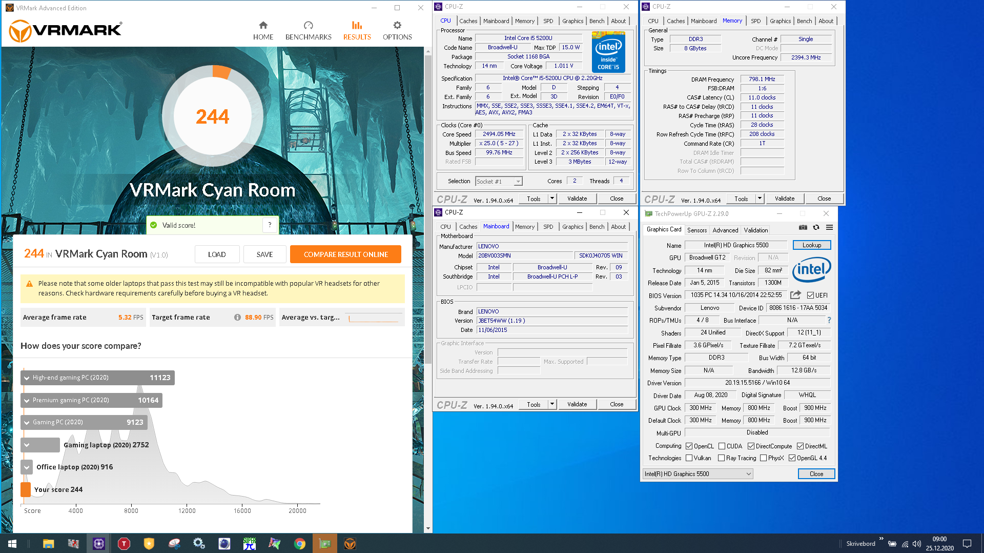Screen dimensions: 984x553
Task: Open the notification center in system tray
Action: pos(967,543)
